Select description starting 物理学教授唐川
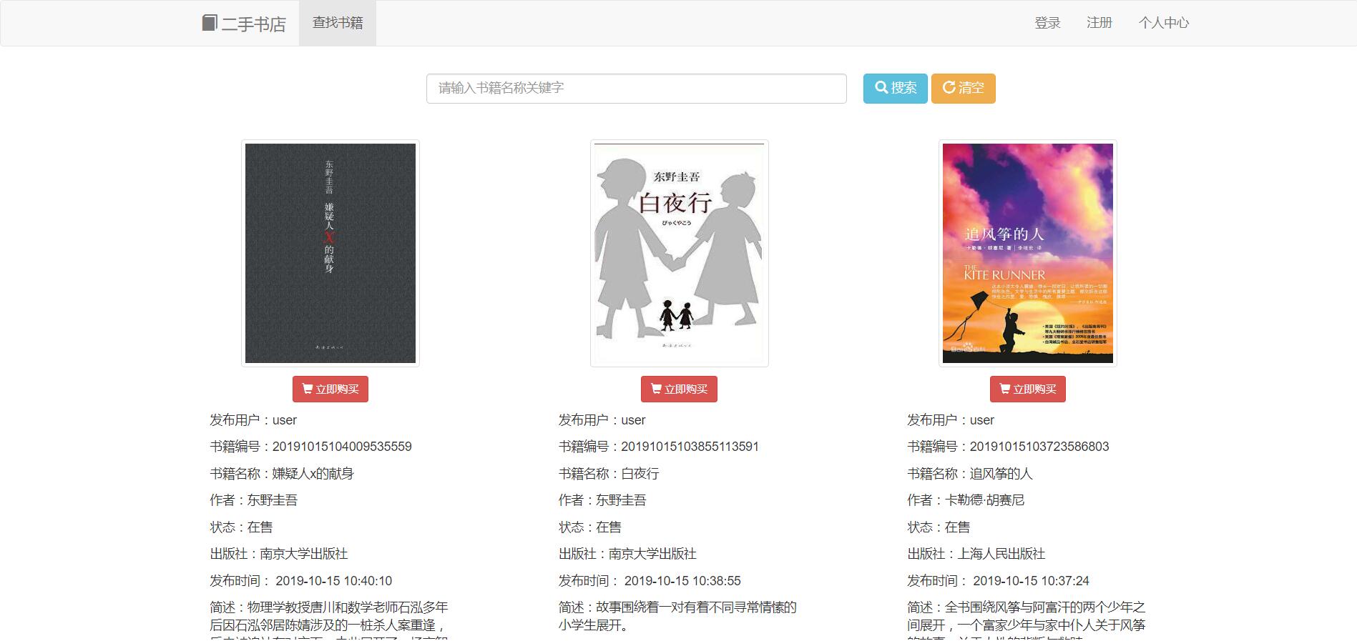 coord(329,620)
